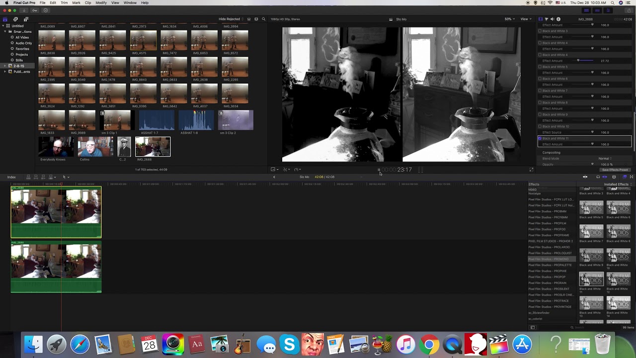This screenshot has height=358, width=636.
Task: Expand the 2-8-15 event
Action: [6, 66]
